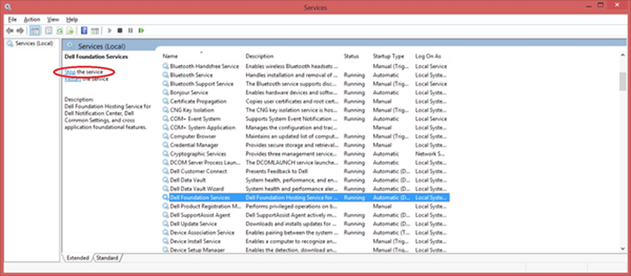
Task: Click the scroll up arrow of the services list
Action: pos(623,55)
